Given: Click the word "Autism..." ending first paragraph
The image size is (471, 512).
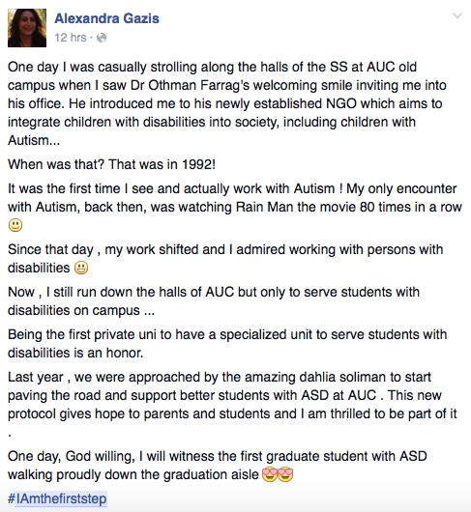Looking at the screenshot, I should click(x=34, y=140).
